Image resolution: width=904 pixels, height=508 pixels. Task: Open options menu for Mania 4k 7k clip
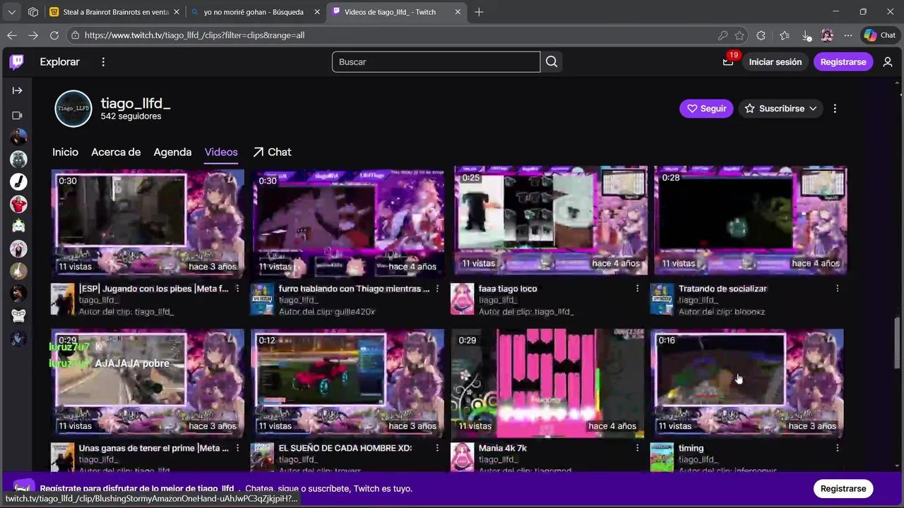(637, 448)
